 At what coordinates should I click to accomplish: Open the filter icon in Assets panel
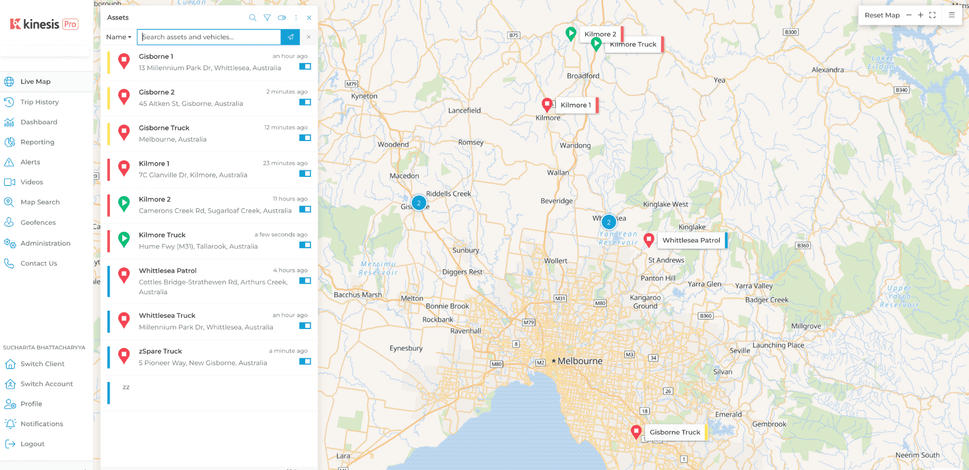267,18
